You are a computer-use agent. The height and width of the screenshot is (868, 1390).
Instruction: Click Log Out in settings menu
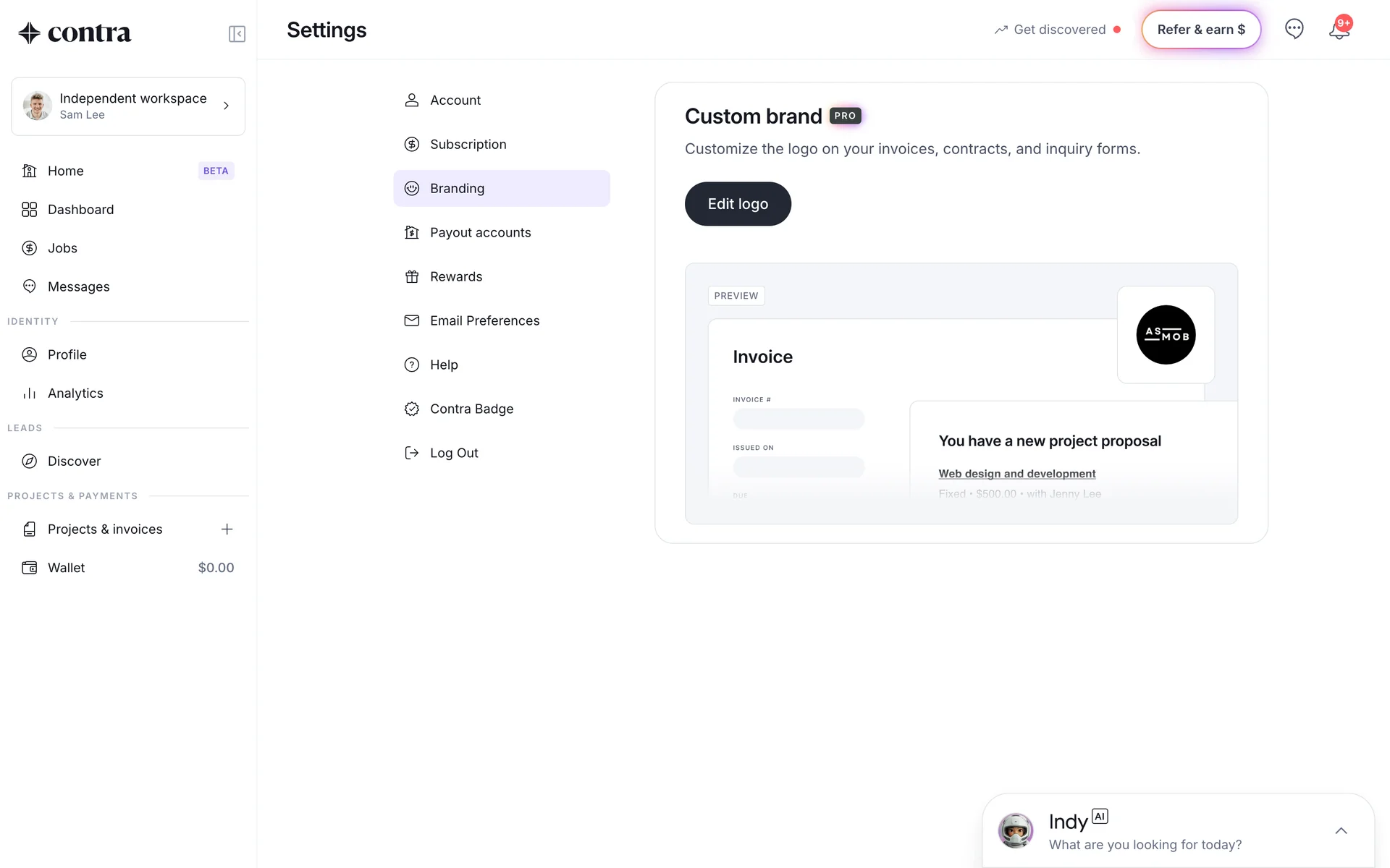453,454
